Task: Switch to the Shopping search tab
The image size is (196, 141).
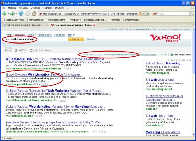Action: [60, 35]
